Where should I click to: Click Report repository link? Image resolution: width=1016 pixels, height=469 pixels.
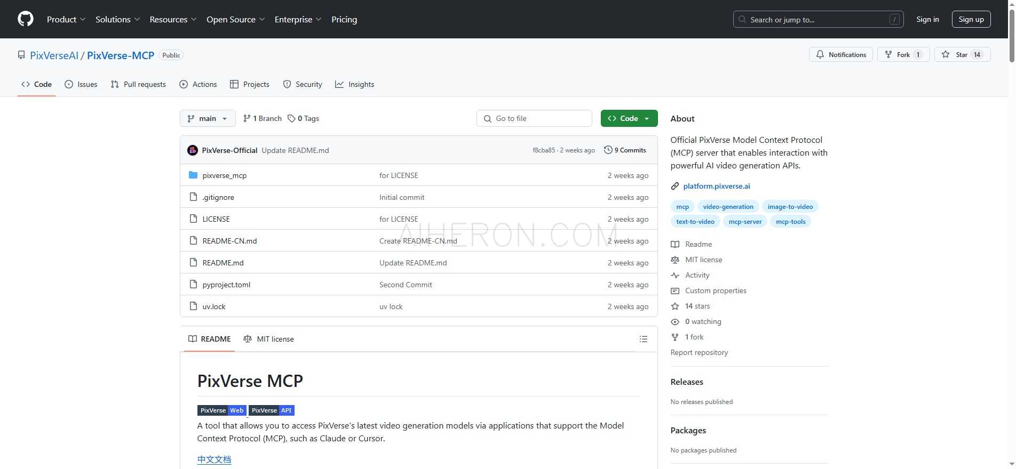(699, 352)
